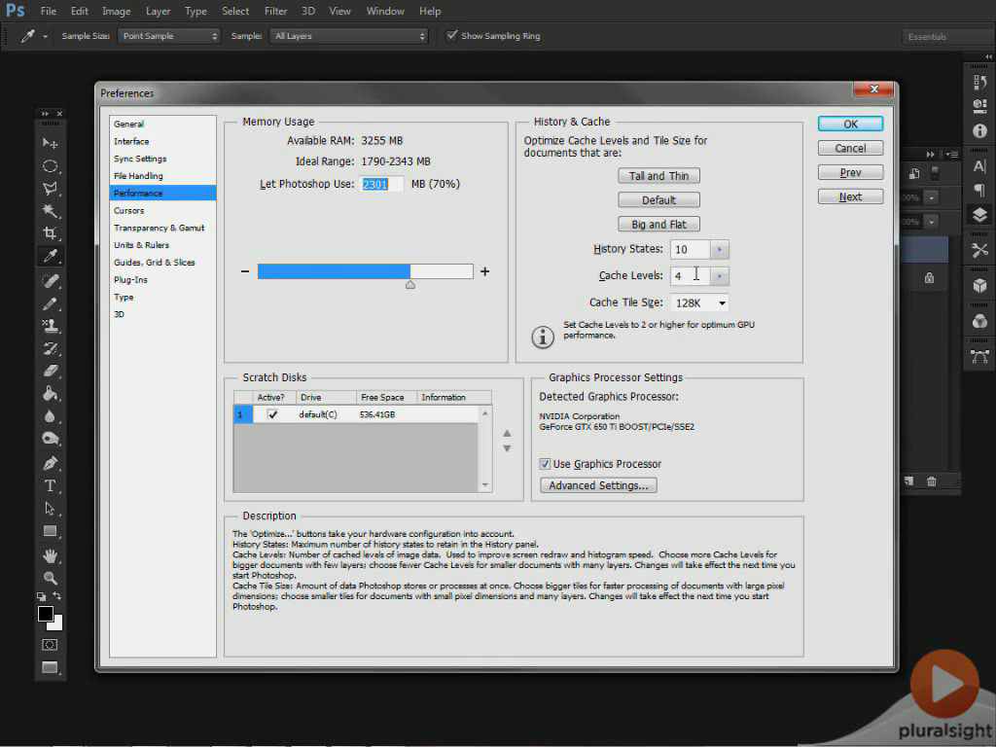Select the Blur tool
Viewport: 996px width, 747px height.
pos(50,416)
